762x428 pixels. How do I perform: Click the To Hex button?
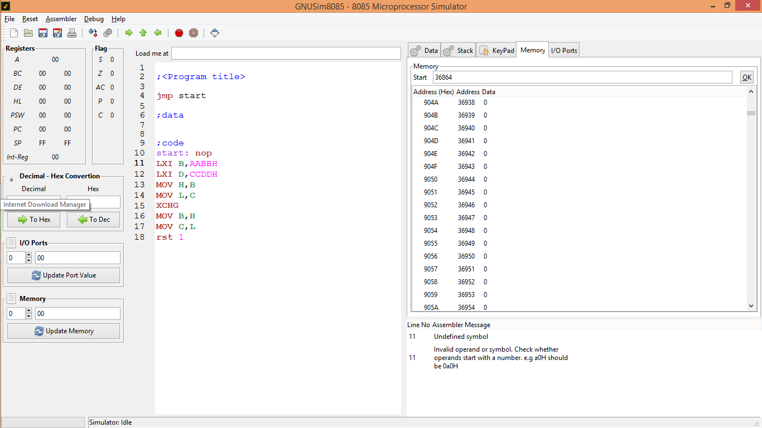33,220
